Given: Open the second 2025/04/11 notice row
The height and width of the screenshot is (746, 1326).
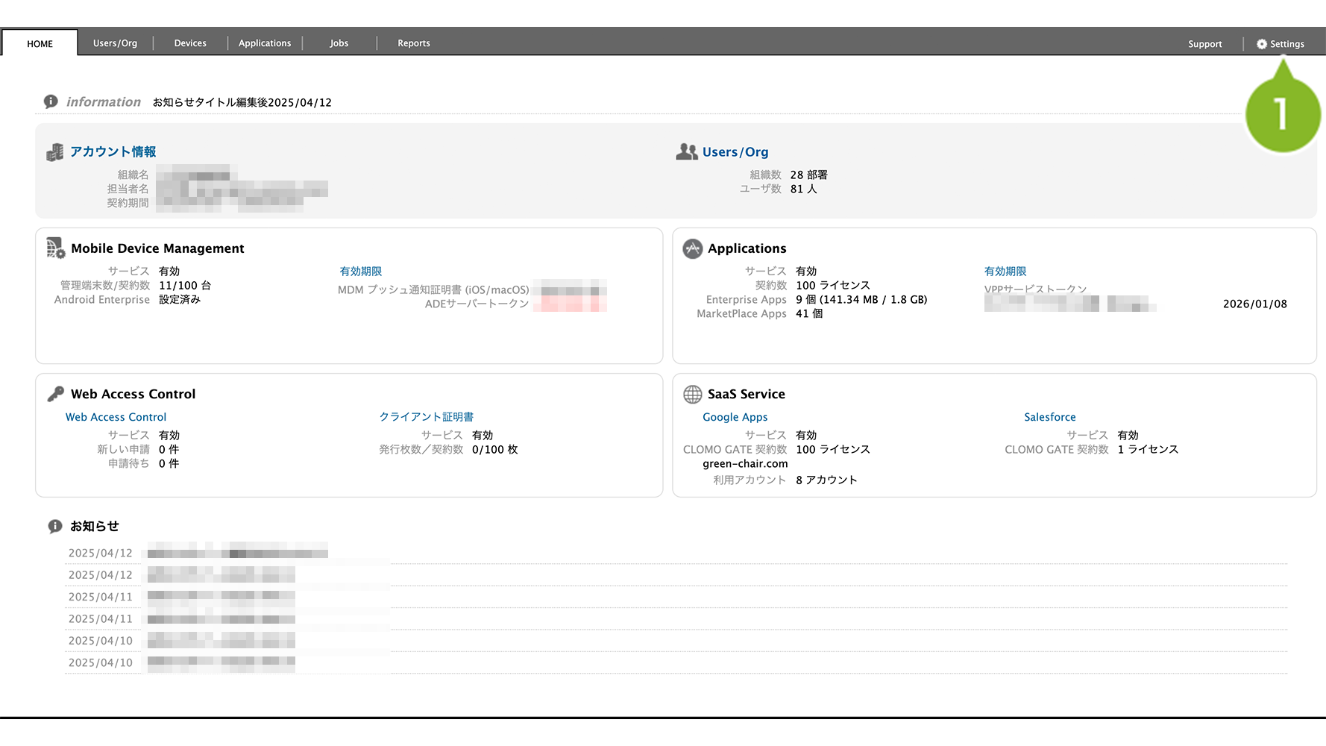Looking at the screenshot, I should (x=676, y=619).
